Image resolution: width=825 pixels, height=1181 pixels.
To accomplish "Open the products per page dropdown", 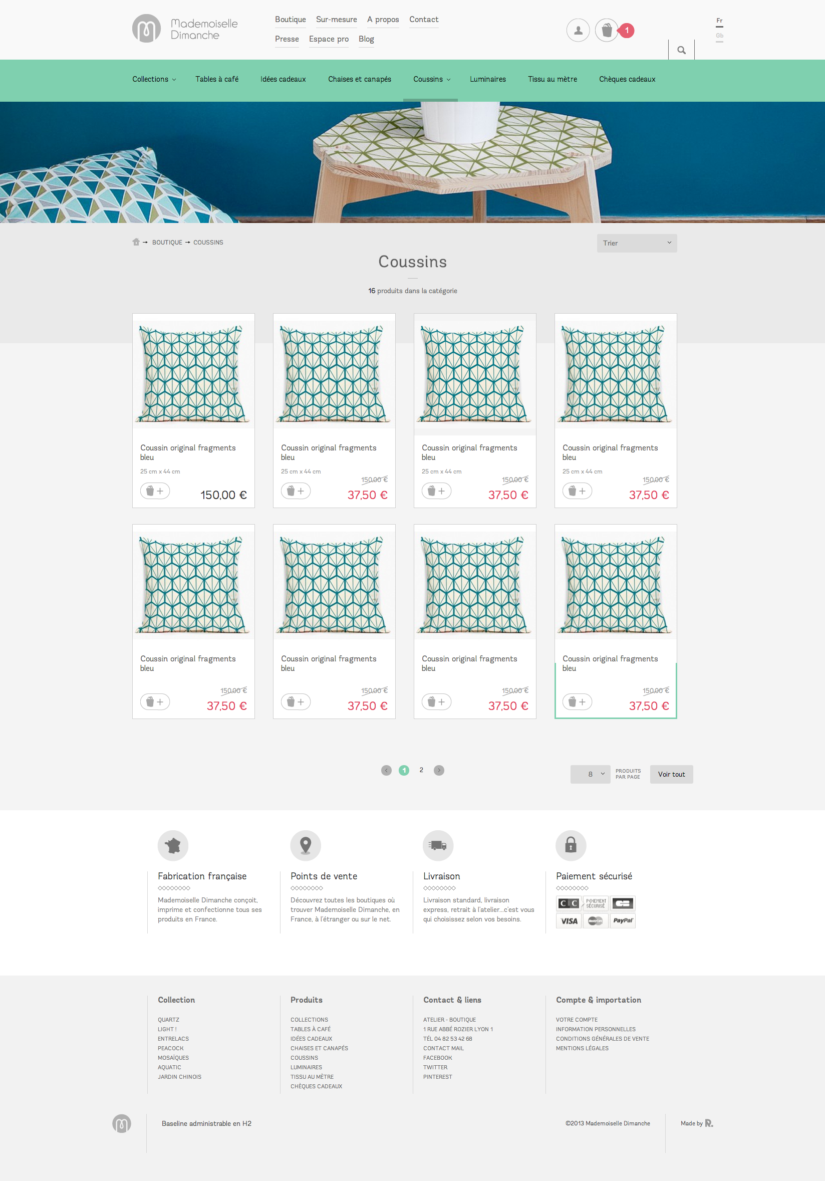I will coord(591,774).
